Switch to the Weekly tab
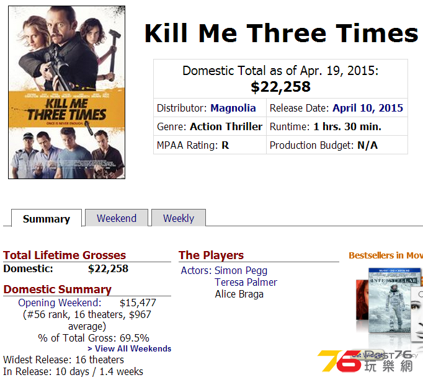This screenshot has height=380, width=423. [x=179, y=218]
